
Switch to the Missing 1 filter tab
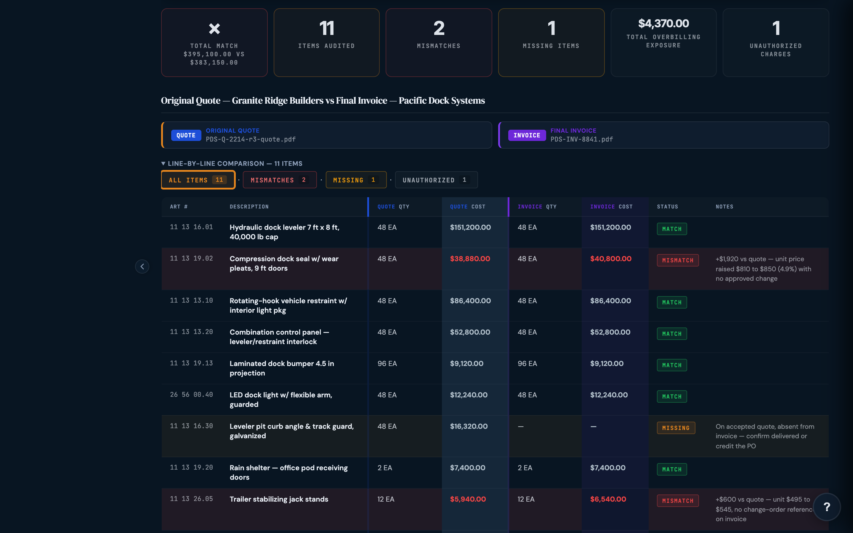(x=356, y=180)
